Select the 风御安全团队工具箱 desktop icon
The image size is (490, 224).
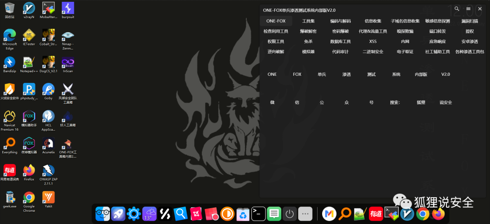[x=68, y=94]
